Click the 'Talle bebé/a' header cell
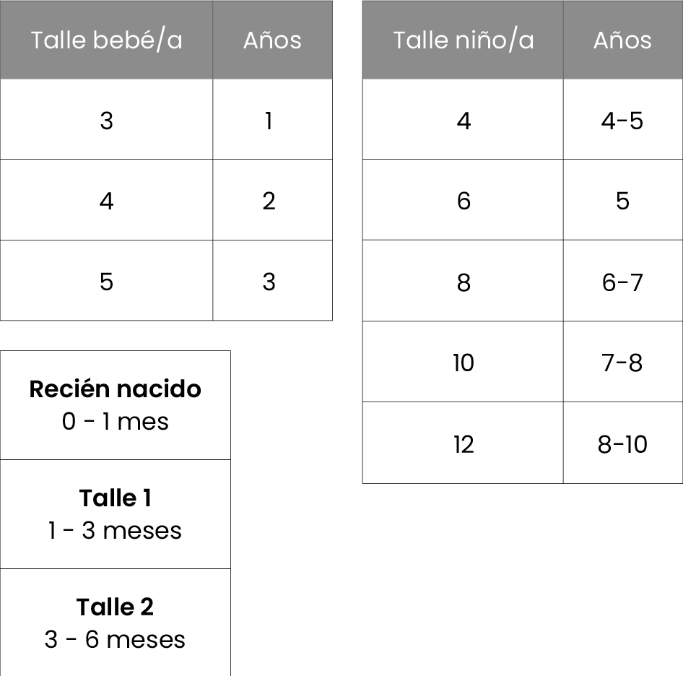Screen dimensions: 683x676 tap(106, 40)
